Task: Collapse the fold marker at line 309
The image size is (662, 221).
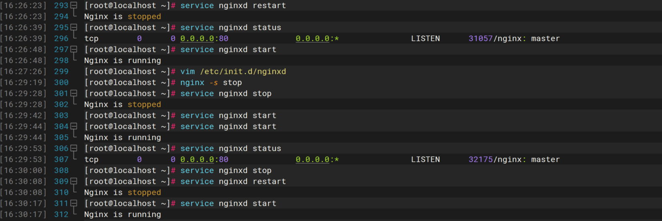Action: pos(74,181)
